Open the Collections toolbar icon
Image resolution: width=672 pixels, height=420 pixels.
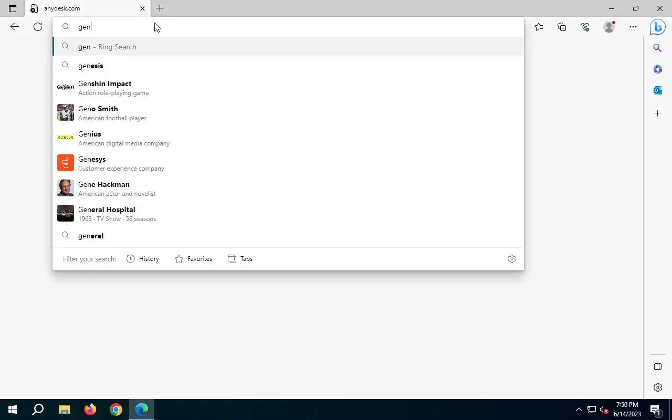point(562,27)
